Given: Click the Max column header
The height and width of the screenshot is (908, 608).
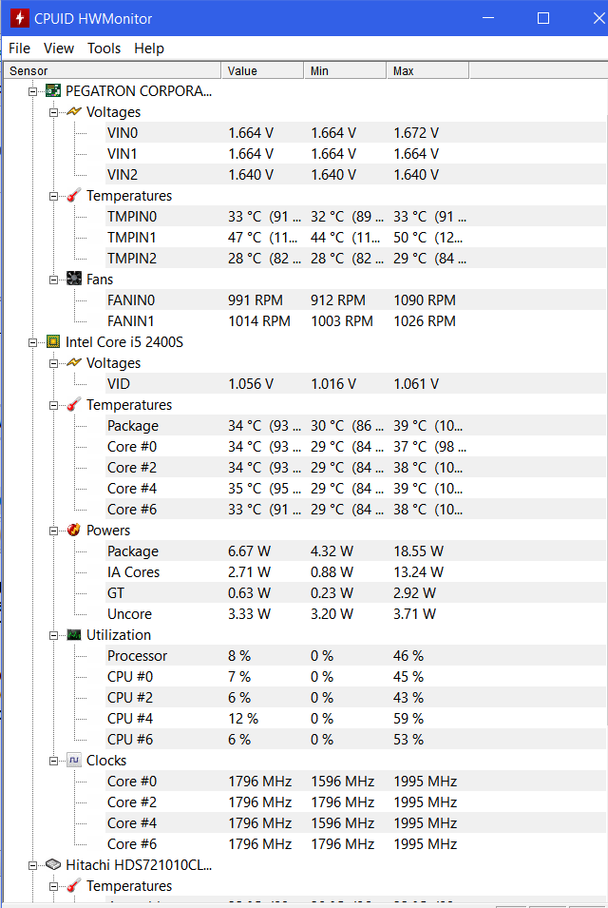Looking at the screenshot, I should tap(427, 71).
